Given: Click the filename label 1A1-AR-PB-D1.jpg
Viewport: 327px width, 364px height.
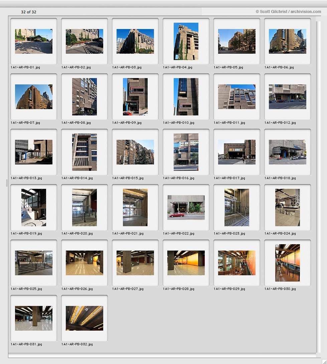Looking at the screenshot, I should (25, 67).
